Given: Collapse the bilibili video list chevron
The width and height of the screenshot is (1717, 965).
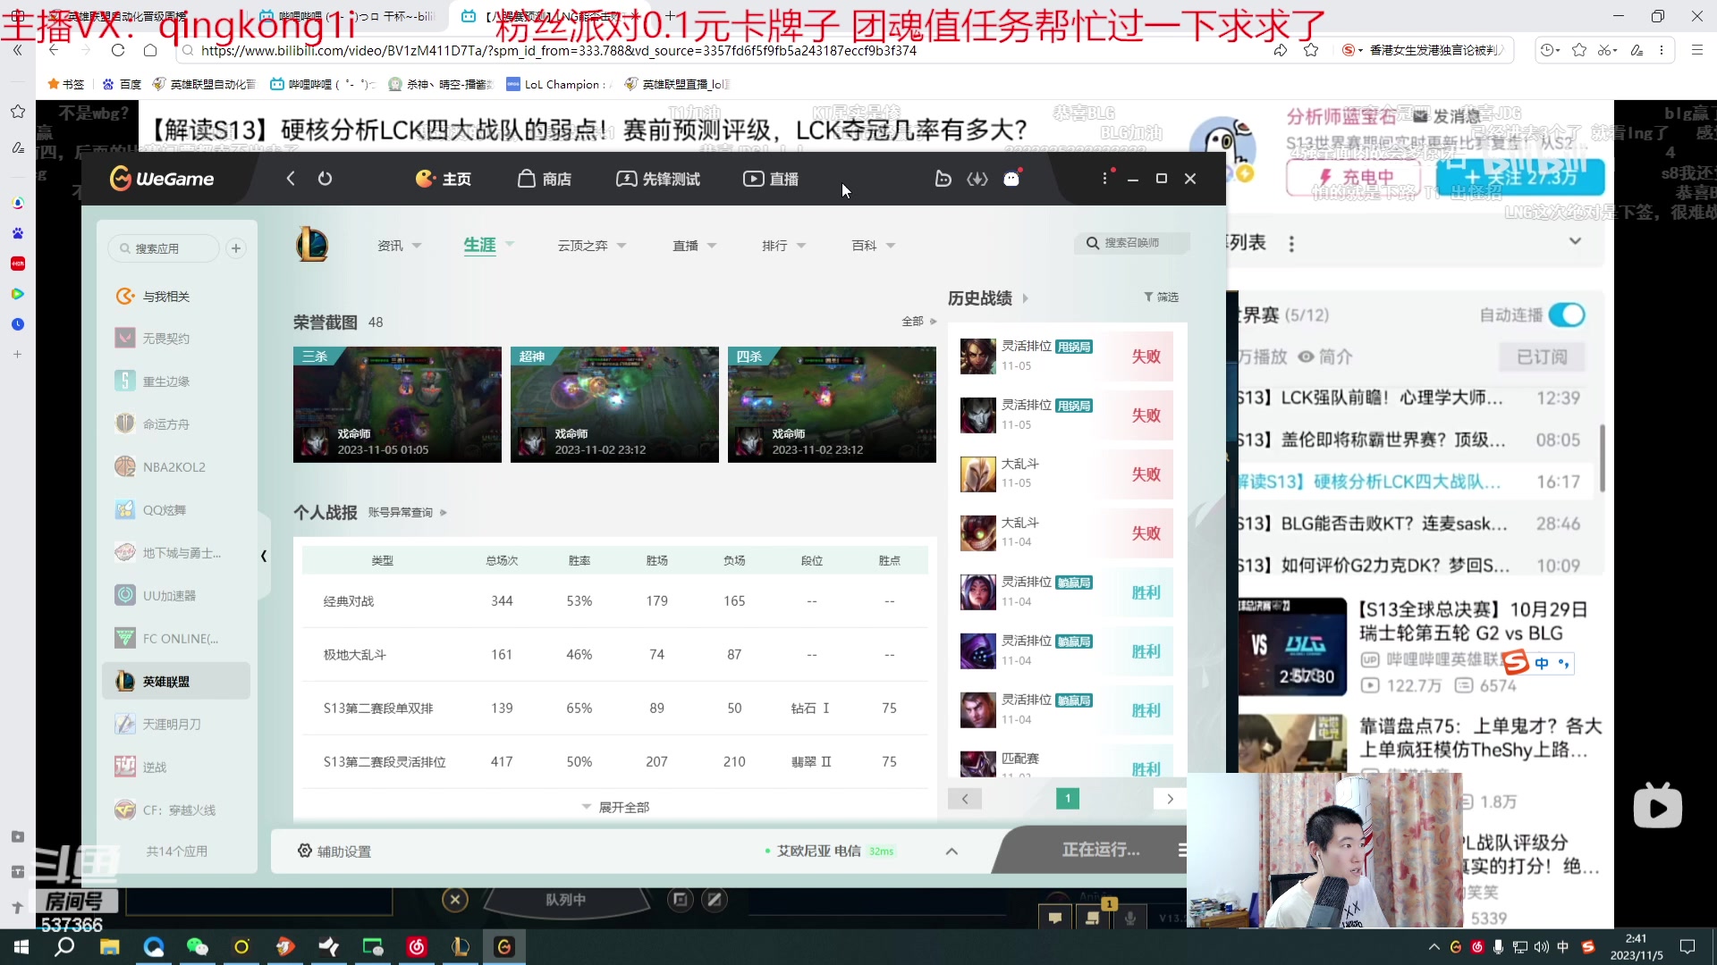Looking at the screenshot, I should 1575,241.
